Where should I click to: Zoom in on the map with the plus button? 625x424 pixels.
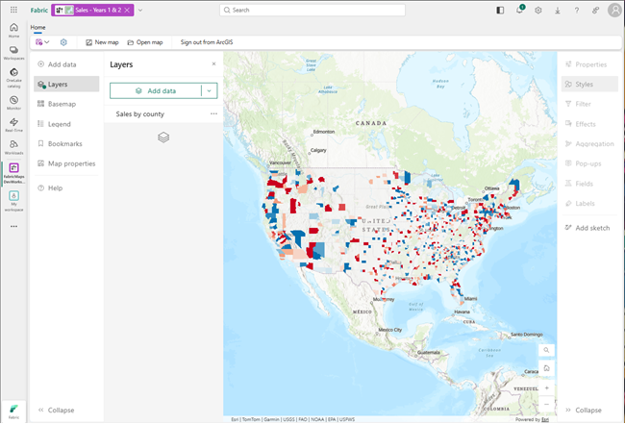[x=546, y=387]
